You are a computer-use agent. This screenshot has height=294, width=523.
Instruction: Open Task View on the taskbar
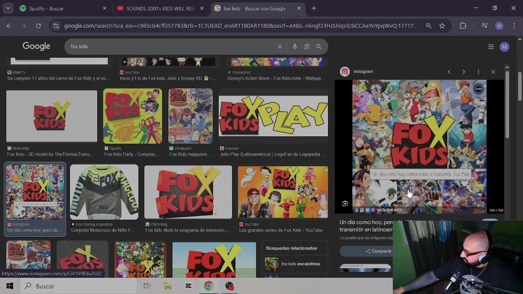[x=147, y=286]
